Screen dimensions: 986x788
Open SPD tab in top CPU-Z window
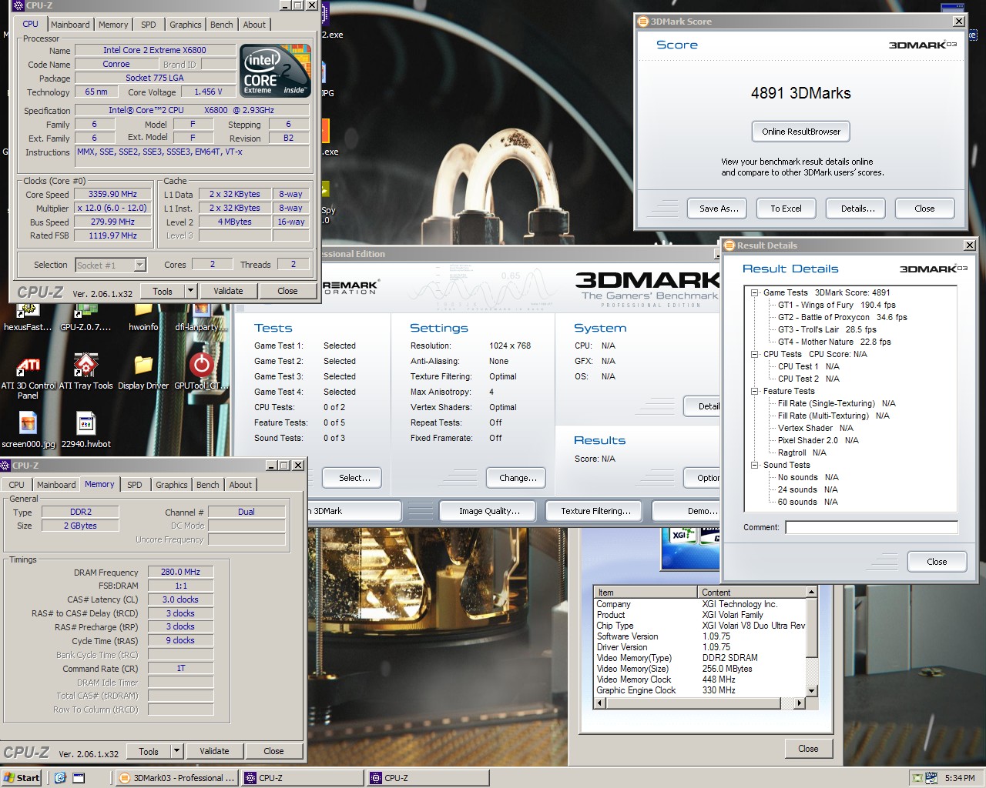pos(149,25)
